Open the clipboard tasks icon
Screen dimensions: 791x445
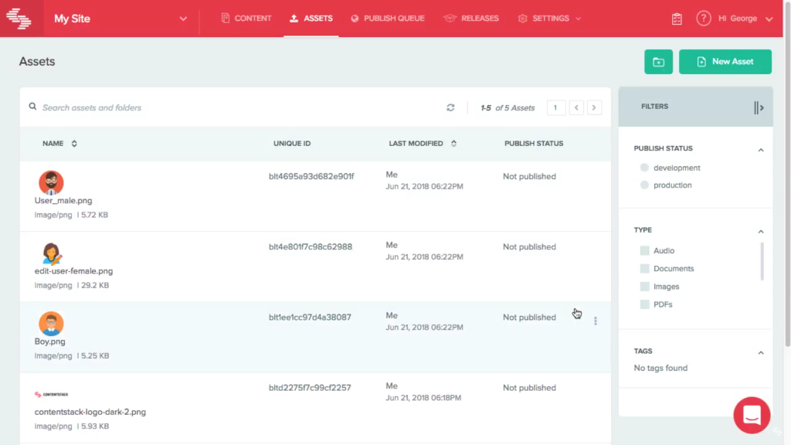coord(677,19)
